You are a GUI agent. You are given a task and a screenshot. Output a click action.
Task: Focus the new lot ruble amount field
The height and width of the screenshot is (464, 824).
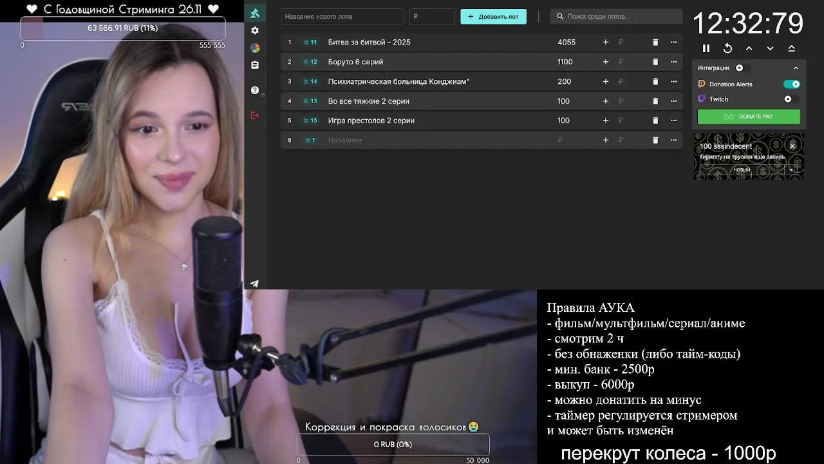coord(432,17)
